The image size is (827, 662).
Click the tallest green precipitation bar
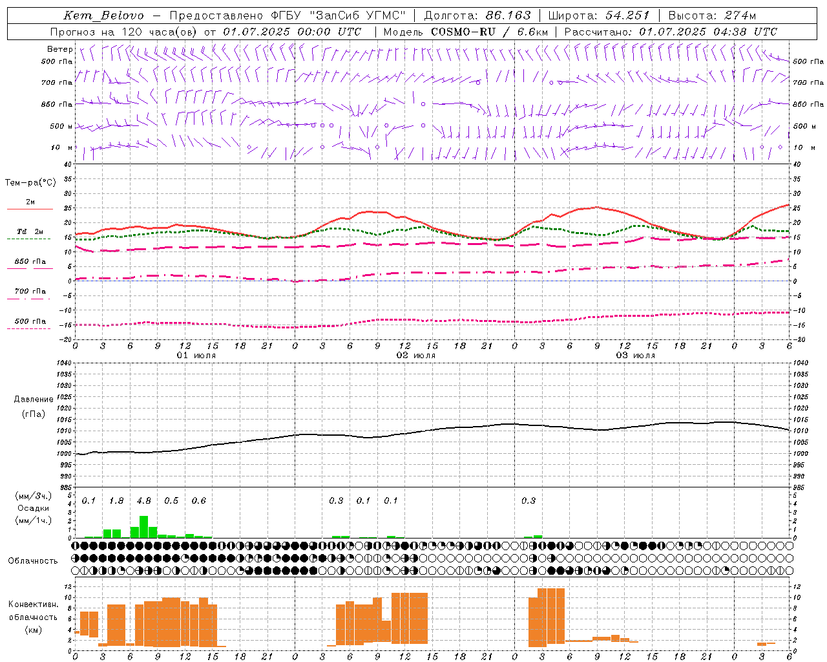point(144,527)
